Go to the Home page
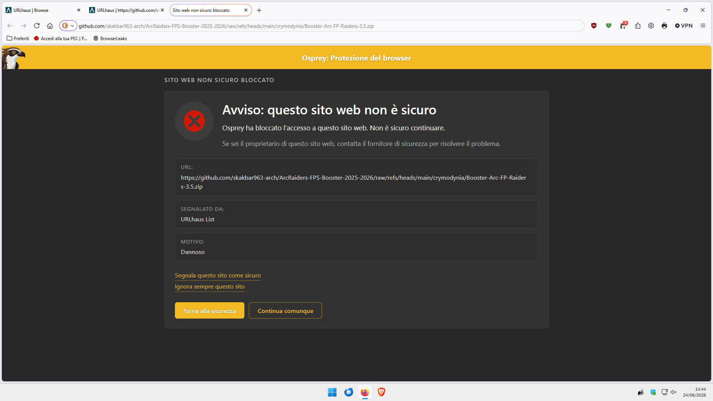Image resolution: width=713 pixels, height=401 pixels. (x=50, y=26)
